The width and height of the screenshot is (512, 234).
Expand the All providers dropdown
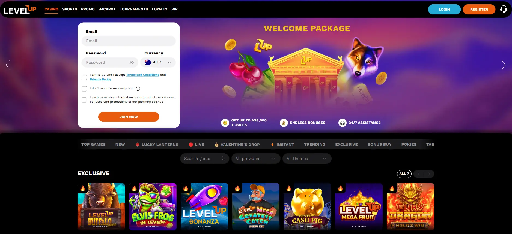pos(256,159)
